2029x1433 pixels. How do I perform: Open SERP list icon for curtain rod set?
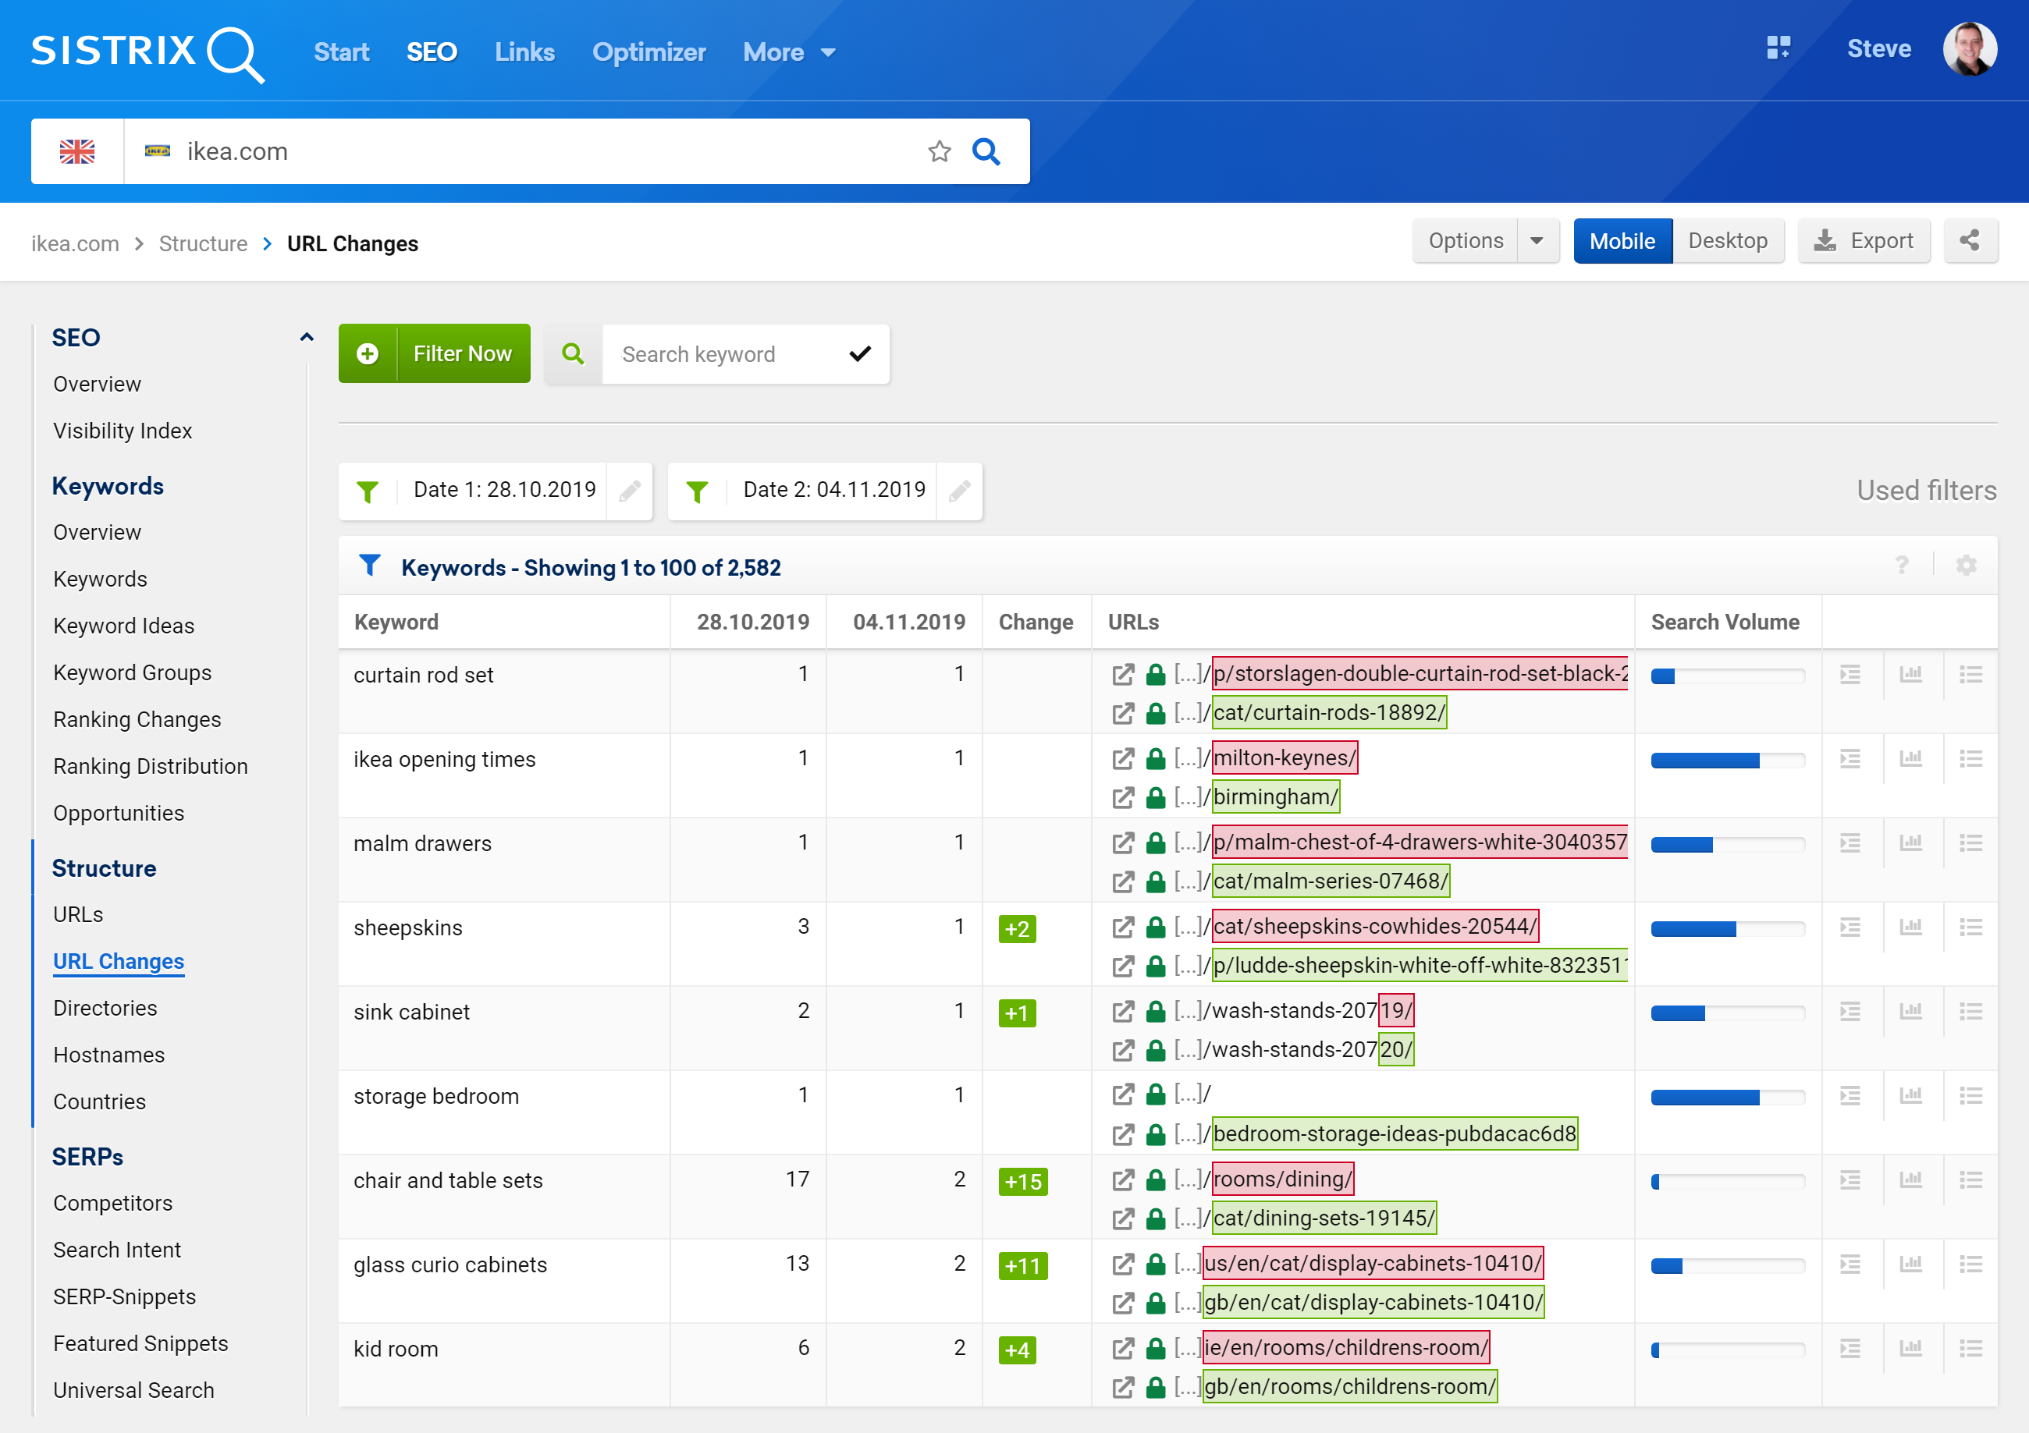pyautogui.click(x=1850, y=675)
